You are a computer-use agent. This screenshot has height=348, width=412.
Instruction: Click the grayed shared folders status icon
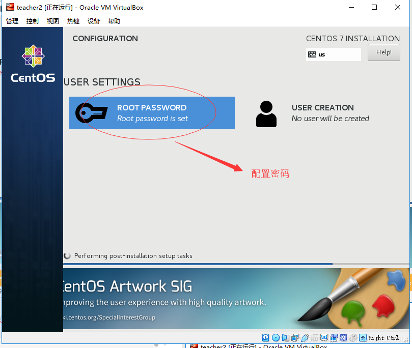click(315, 337)
